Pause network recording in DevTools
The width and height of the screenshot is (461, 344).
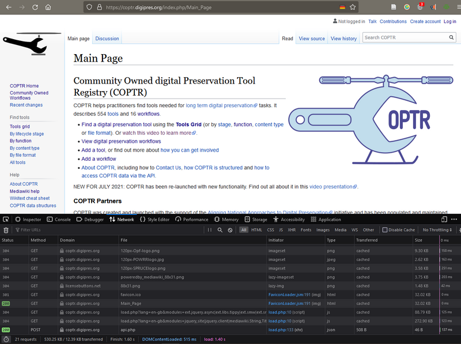tap(210, 230)
